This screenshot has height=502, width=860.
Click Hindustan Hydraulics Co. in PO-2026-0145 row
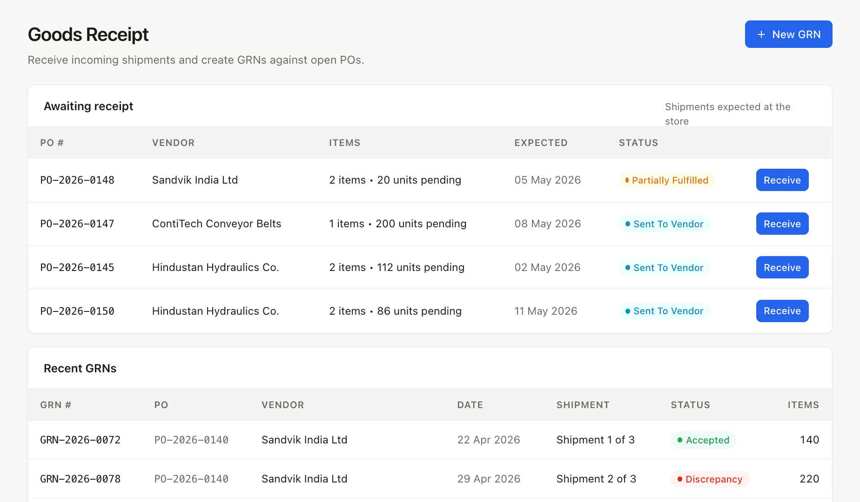(215, 267)
